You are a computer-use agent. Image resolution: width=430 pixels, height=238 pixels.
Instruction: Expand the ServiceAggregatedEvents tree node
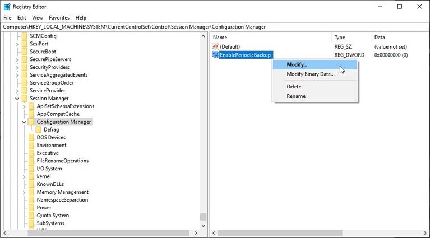(17, 75)
